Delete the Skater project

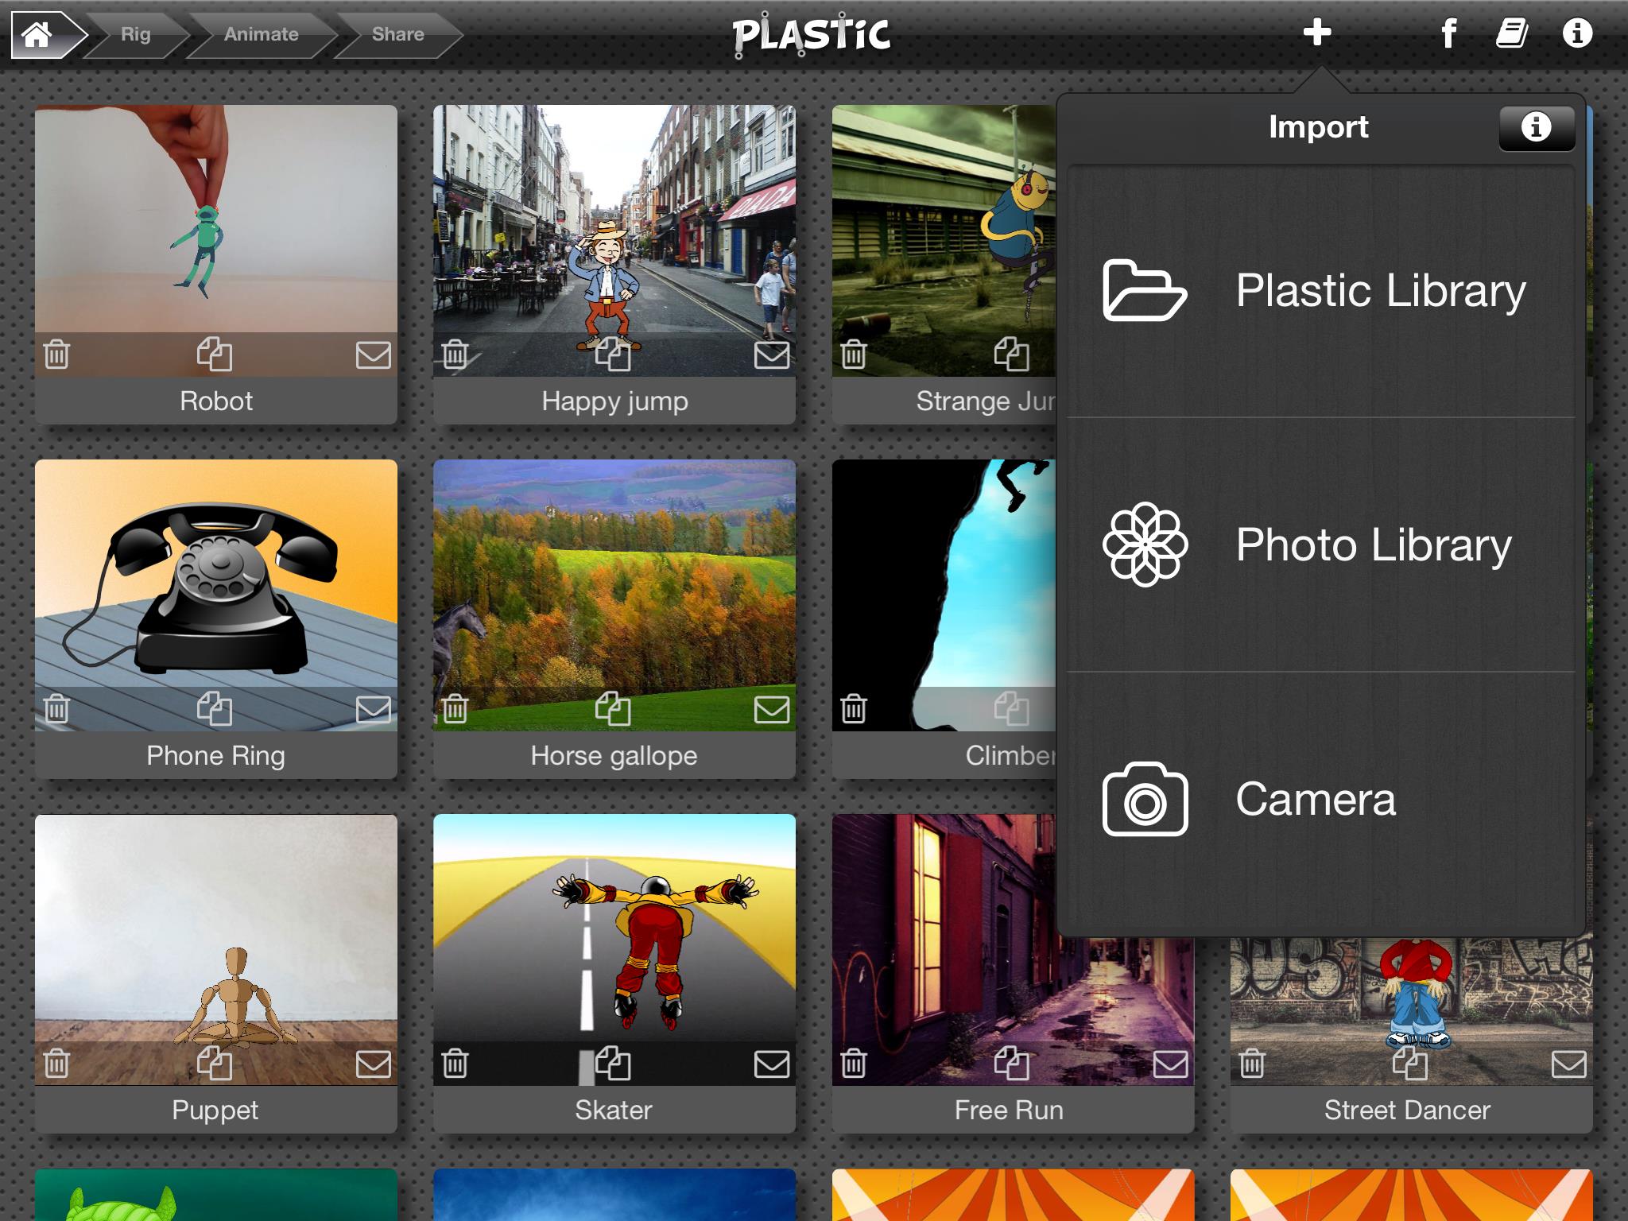[x=455, y=1064]
